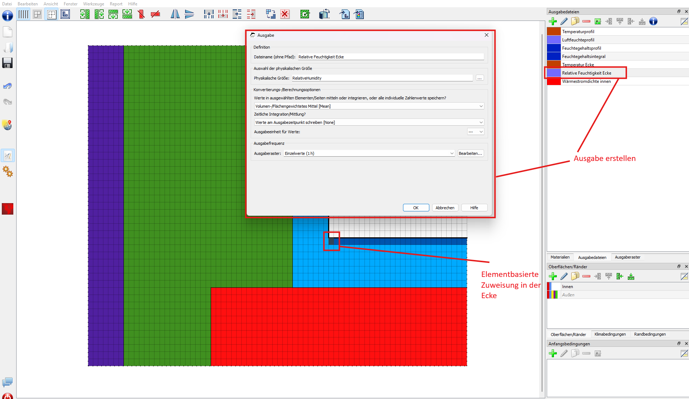Switch to the Ausgaberaster tab
Viewport: 689px width, 399px height.
click(x=627, y=257)
